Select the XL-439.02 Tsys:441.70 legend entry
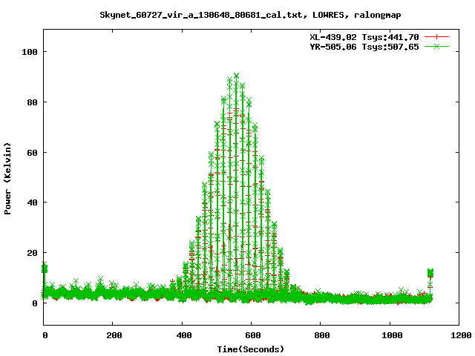475x356 pixels. coord(364,37)
